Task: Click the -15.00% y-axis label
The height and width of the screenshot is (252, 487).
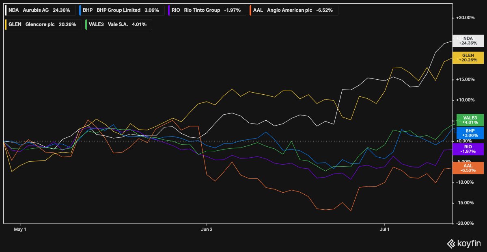Action: point(465,203)
